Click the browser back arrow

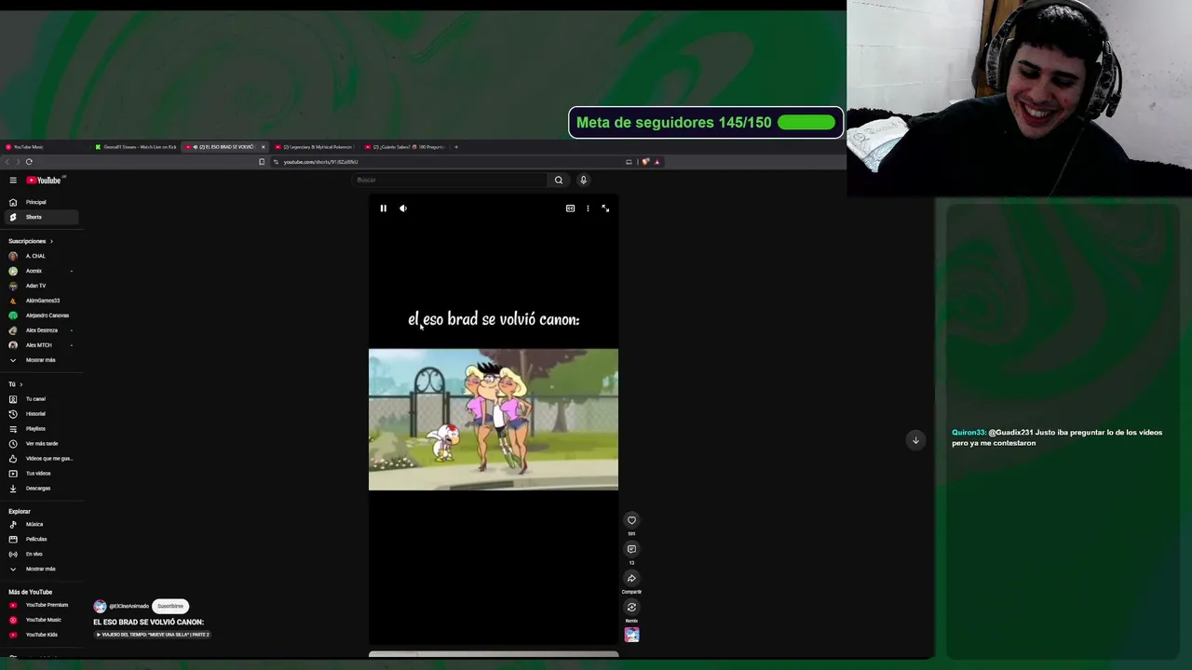(7, 162)
